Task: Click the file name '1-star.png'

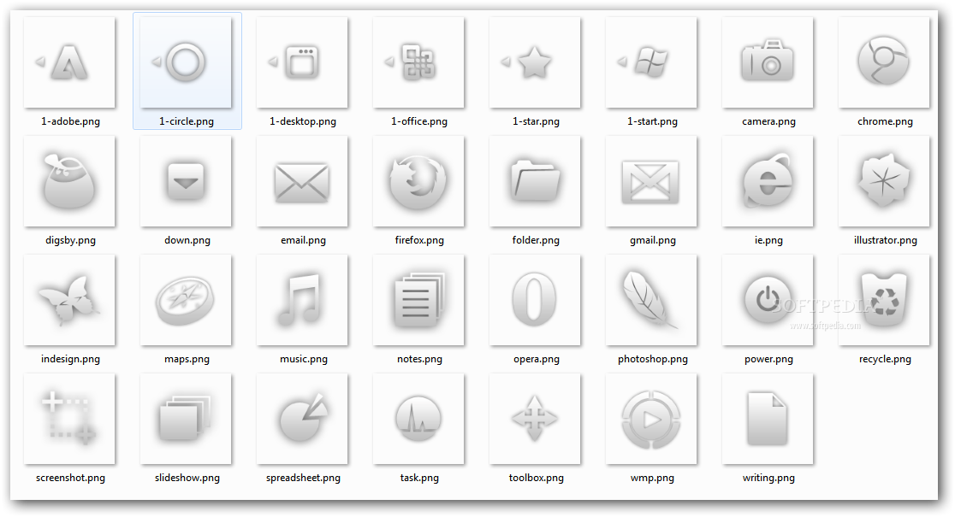Action: (x=536, y=121)
